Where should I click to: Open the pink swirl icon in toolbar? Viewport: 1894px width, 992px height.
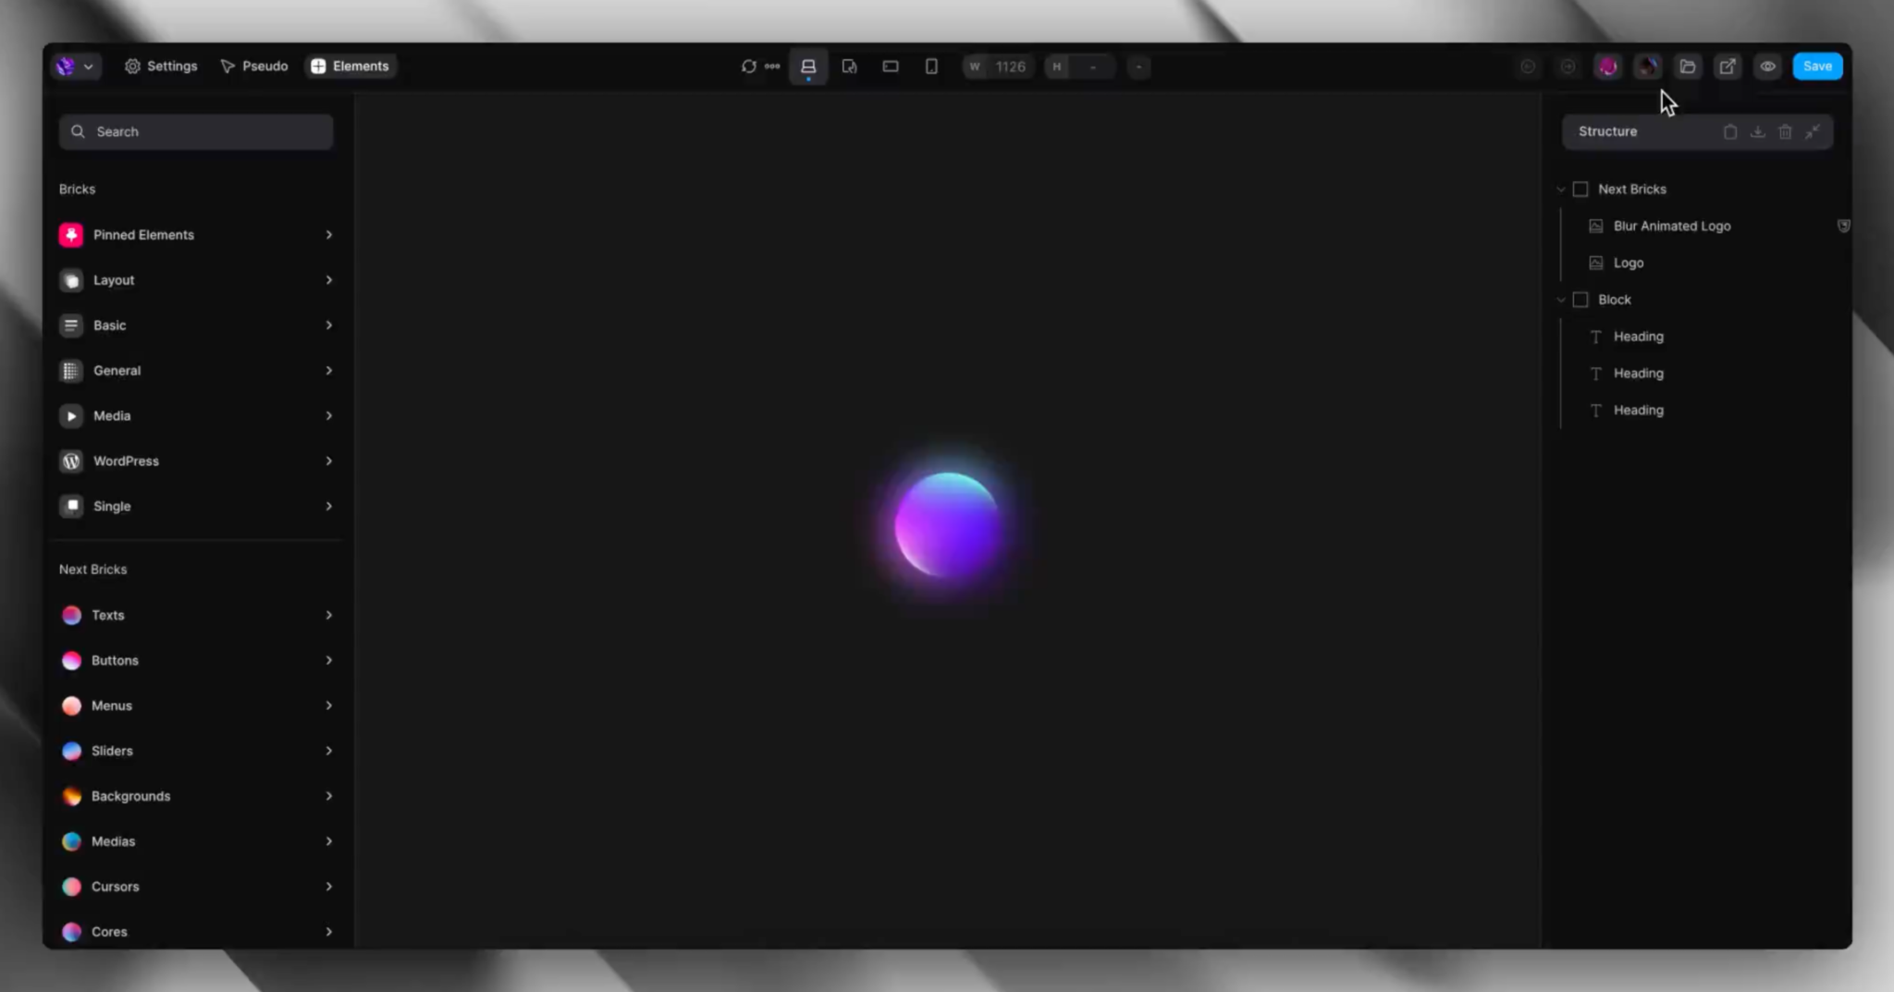(1607, 67)
